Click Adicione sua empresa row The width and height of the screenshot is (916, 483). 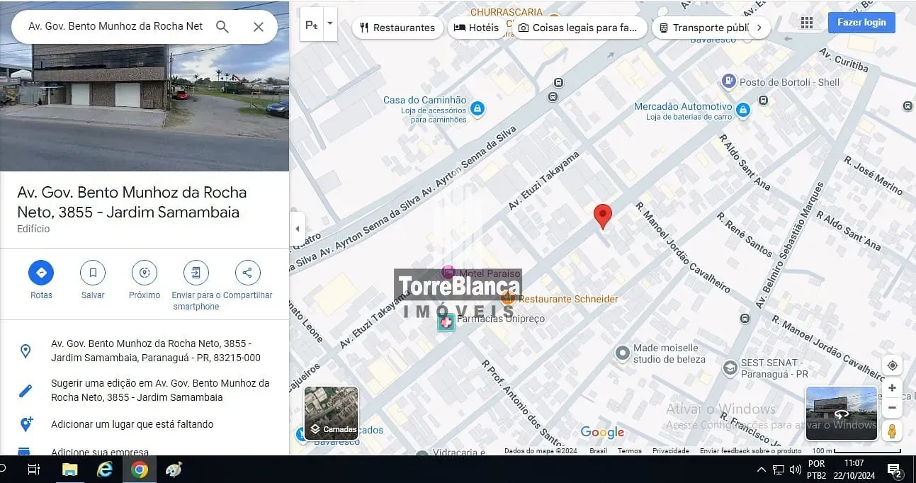click(145, 451)
